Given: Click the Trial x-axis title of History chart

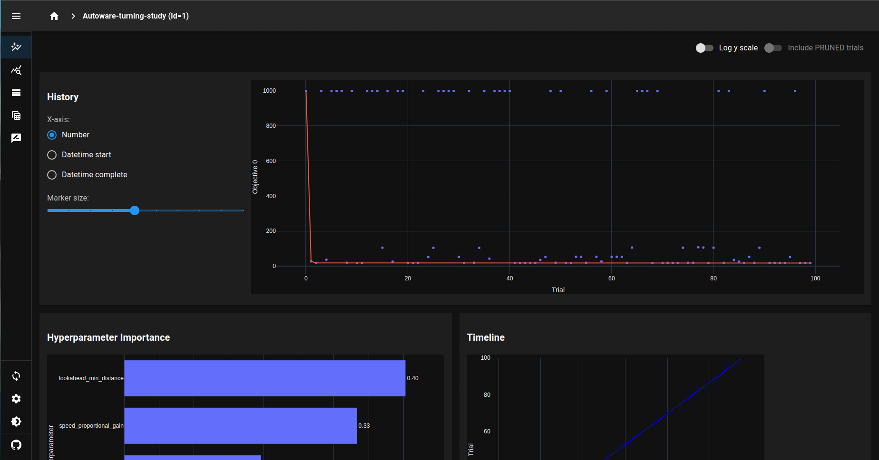Looking at the screenshot, I should click(558, 290).
